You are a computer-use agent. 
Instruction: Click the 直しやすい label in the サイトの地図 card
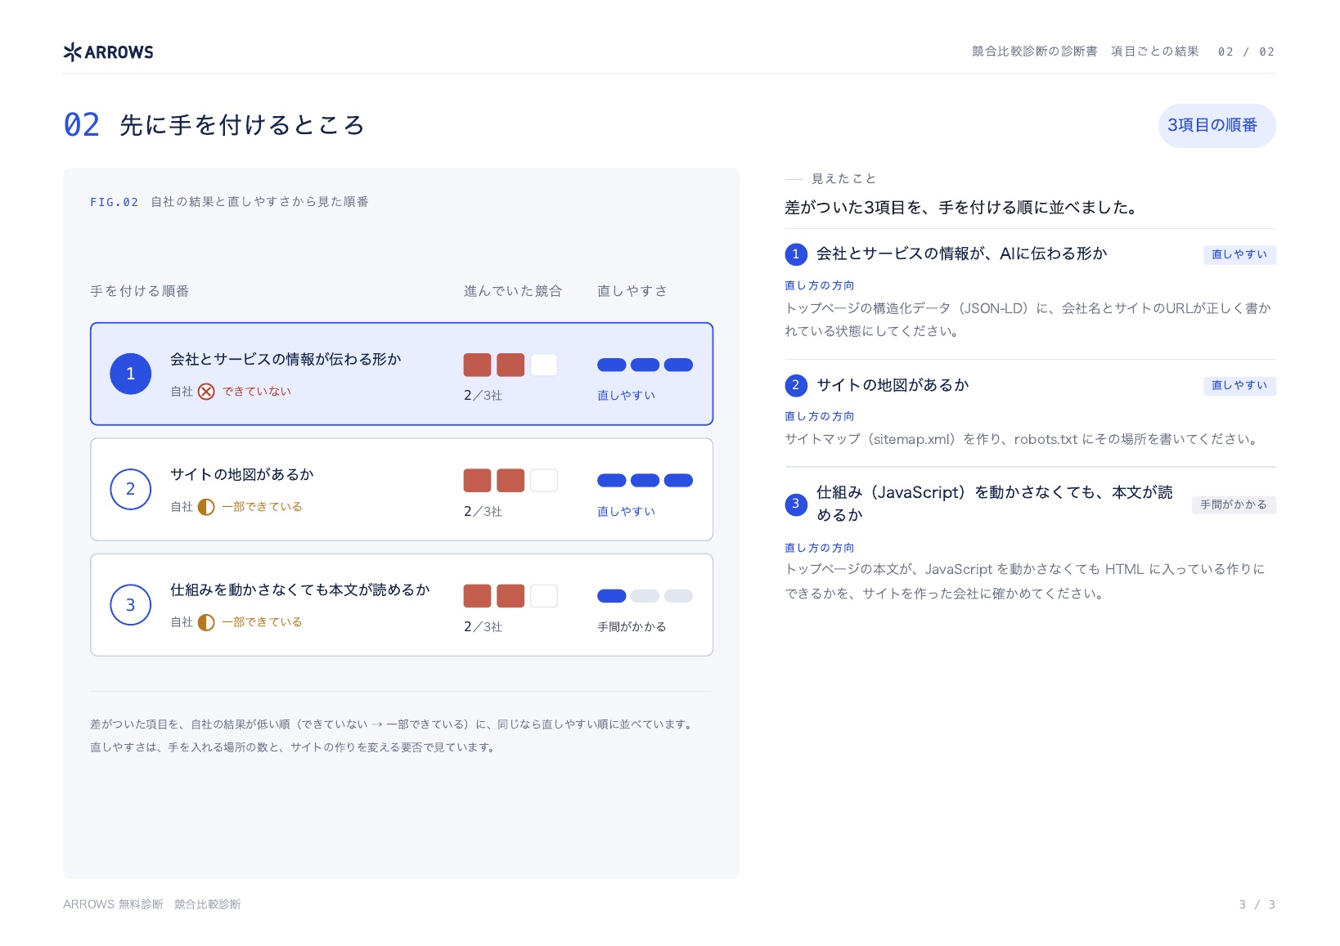[627, 512]
